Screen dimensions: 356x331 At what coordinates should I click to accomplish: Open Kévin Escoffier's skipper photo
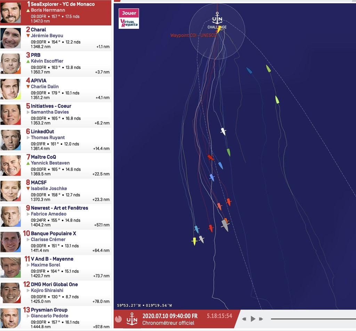(x=11, y=63)
